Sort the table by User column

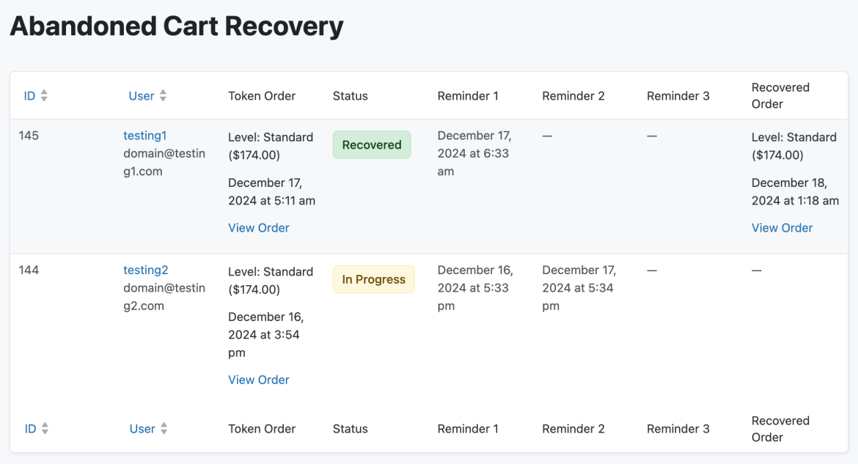pyautogui.click(x=142, y=95)
